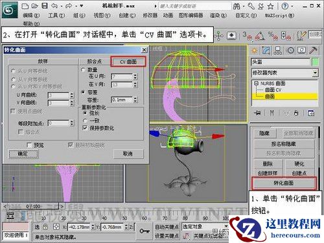
Task: Click the 确定 button
Action: pyautogui.click(x=24, y=154)
